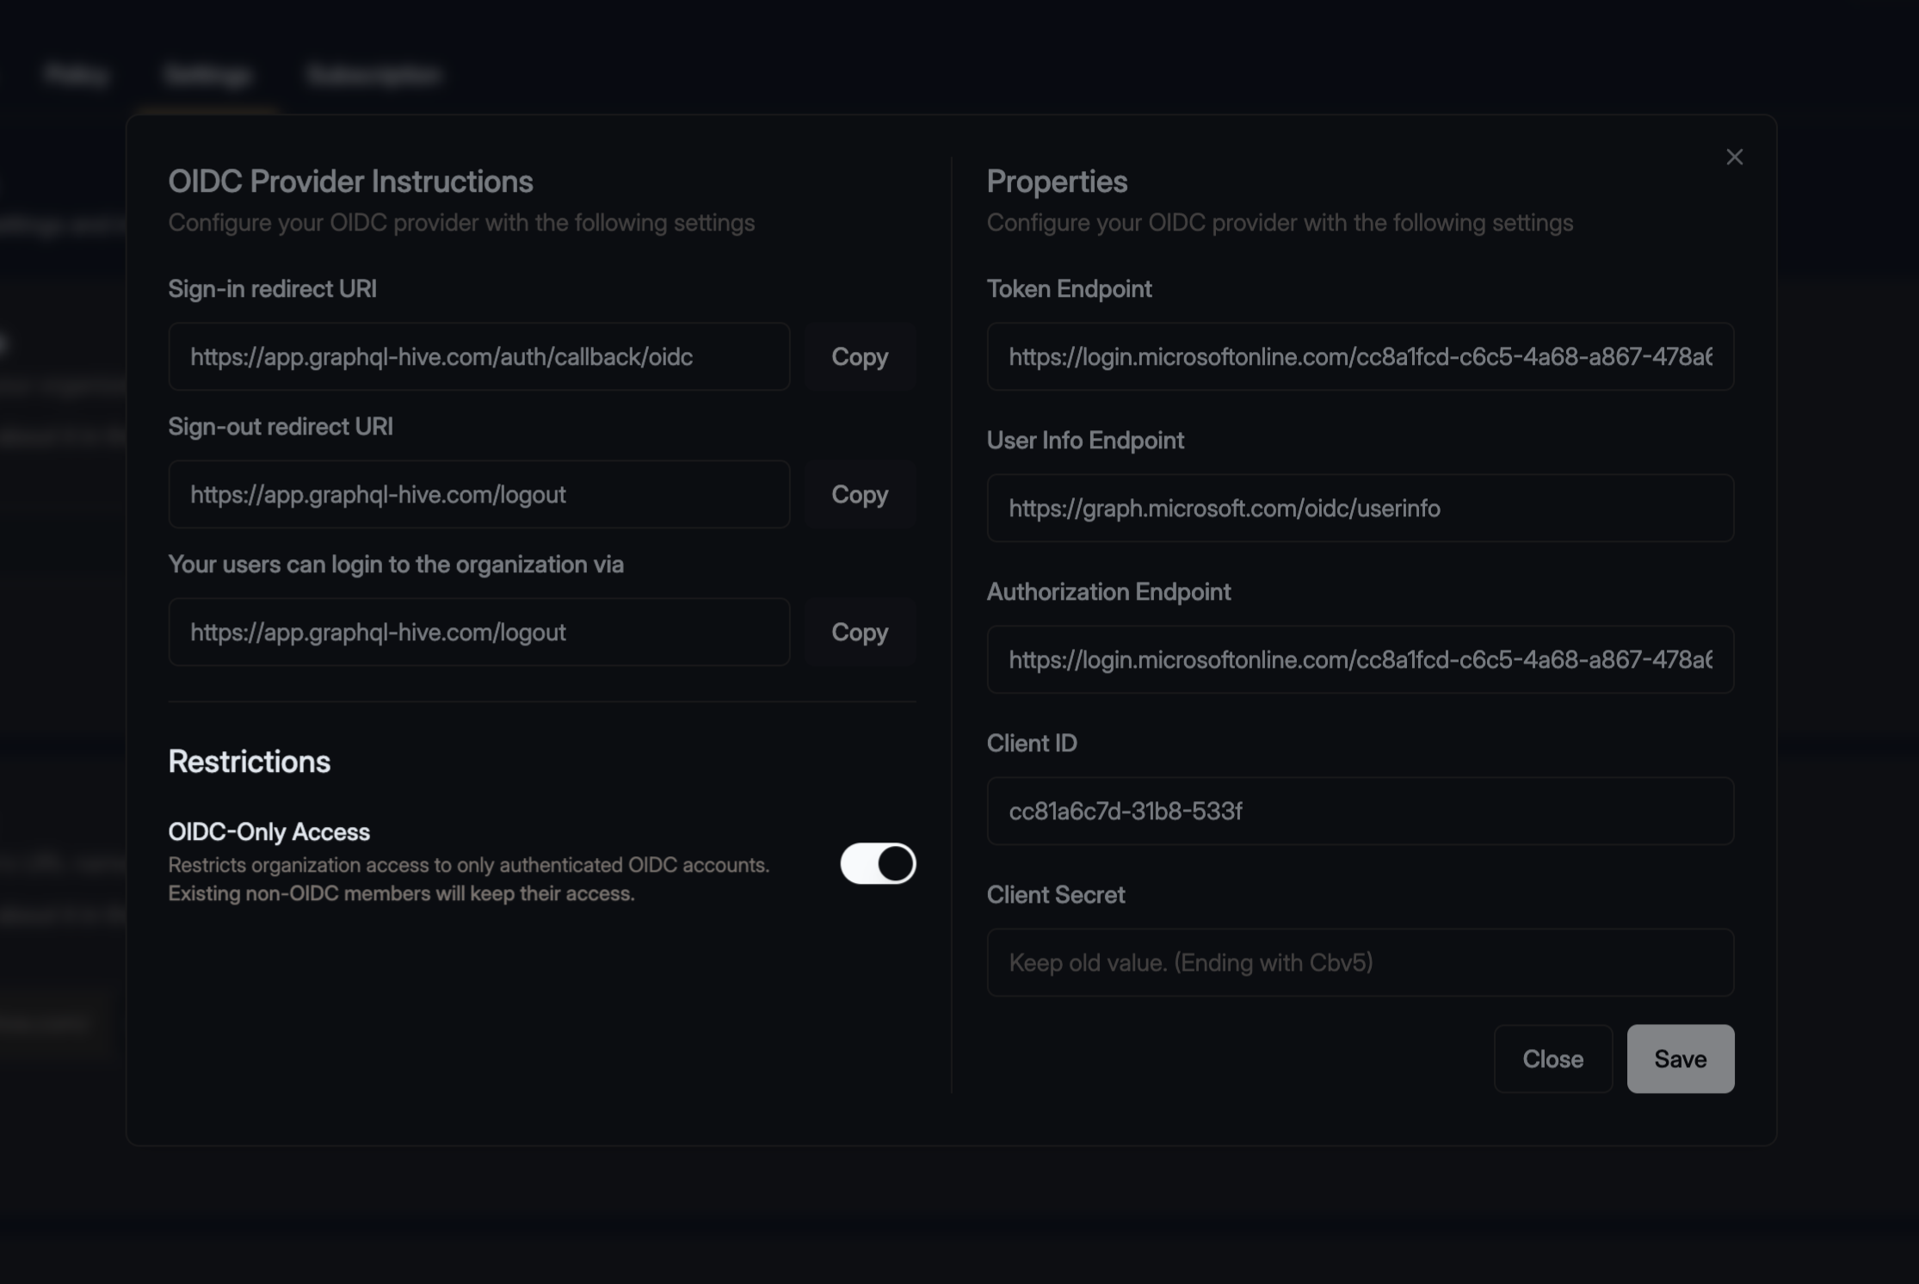Select the Client ID field
This screenshot has width=1919, height=1284.
coord(1361,811)
